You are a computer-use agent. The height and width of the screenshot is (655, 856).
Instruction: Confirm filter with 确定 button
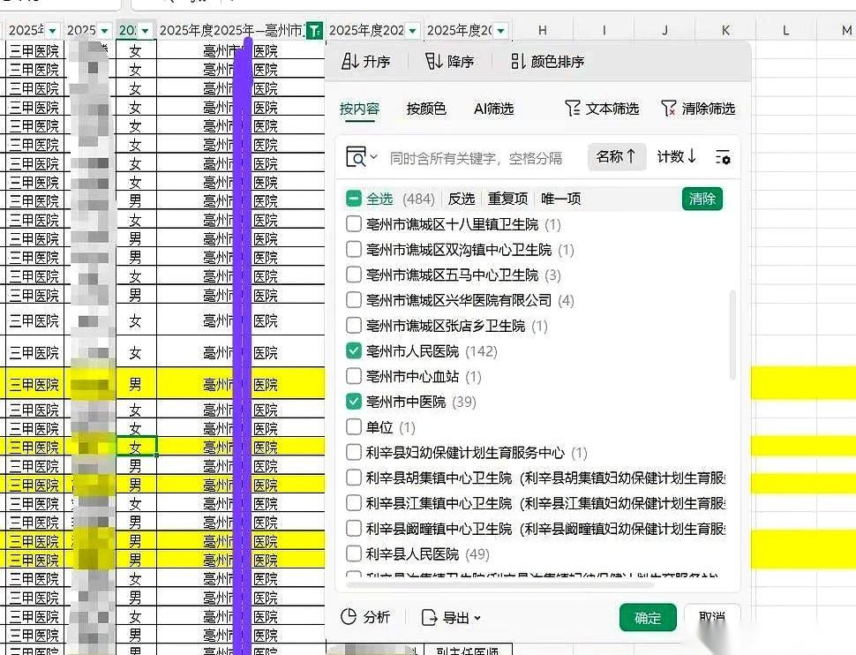pos(648,618)
